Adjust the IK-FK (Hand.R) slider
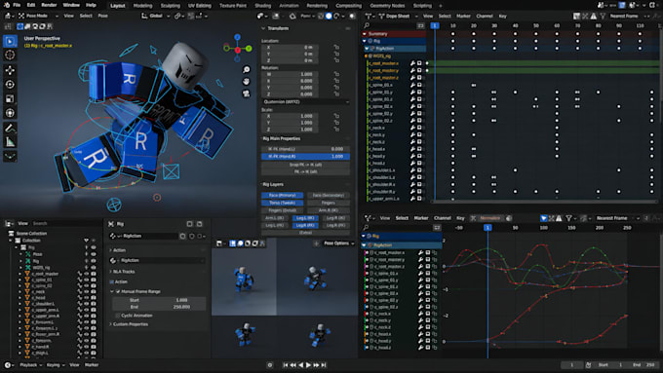This screenshot has height=373, width=663. tap(305, 157)
